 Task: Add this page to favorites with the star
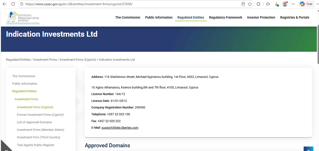(250, 4)
